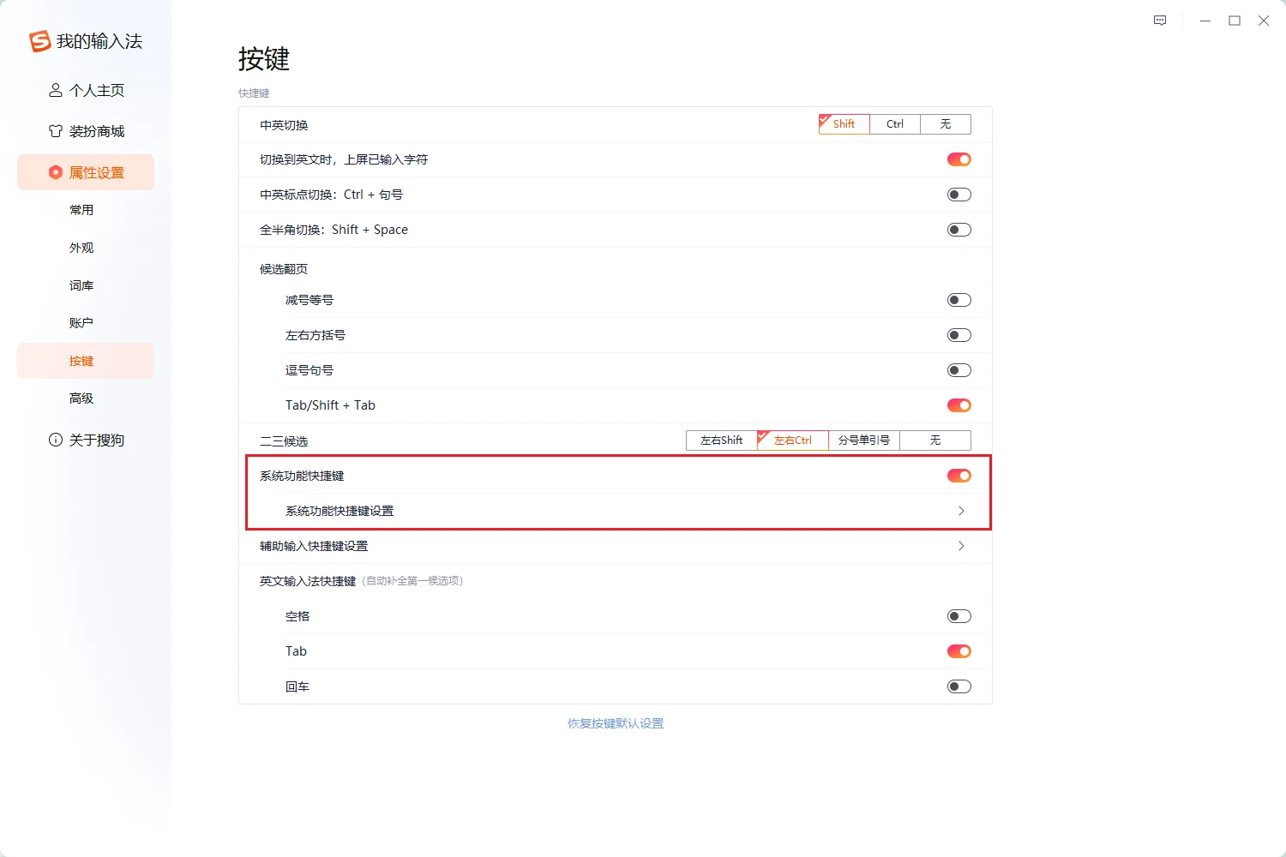Click the 属性设置 gear icon
The width and height of the screenshot is (1286, 857).
(x=57, y=171)
